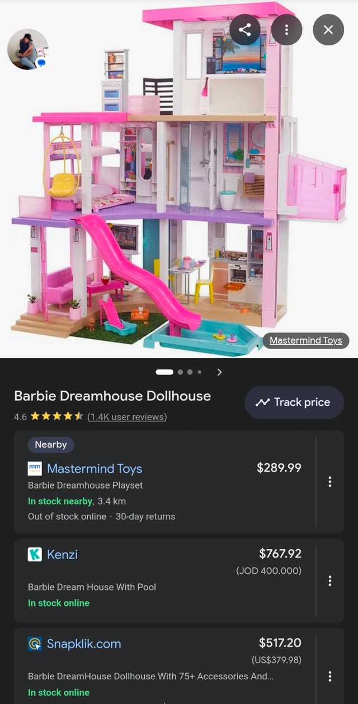Tap the Track price button
The image size is (358, 704).
pyautogui.click(x=294, y=402)
